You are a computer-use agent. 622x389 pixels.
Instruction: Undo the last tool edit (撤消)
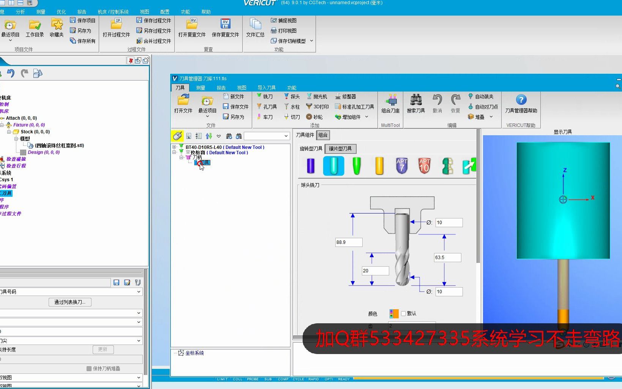click(437, 104)
